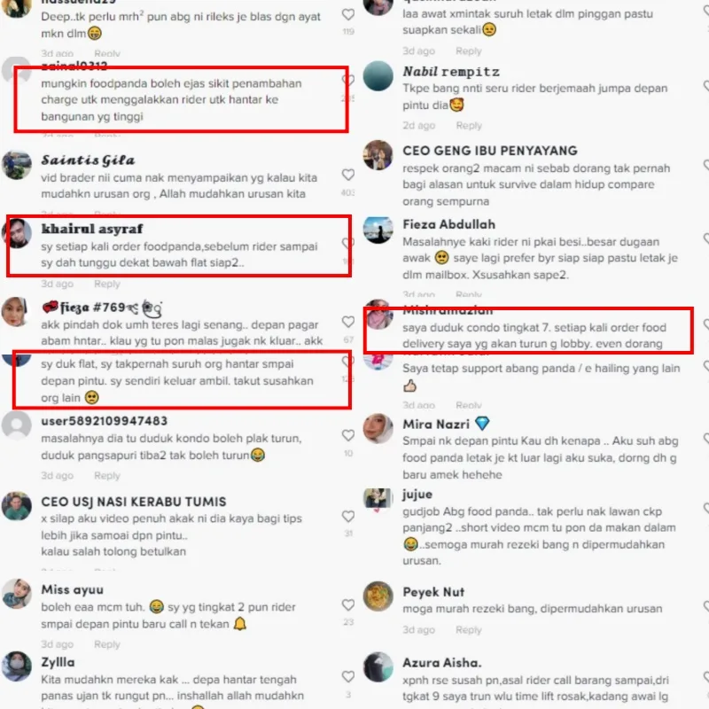This screenshot has height=709, width=709.
Task: Like the 'Deep..tk perlu mrh' comment
Action: click(x=347, y=15)
